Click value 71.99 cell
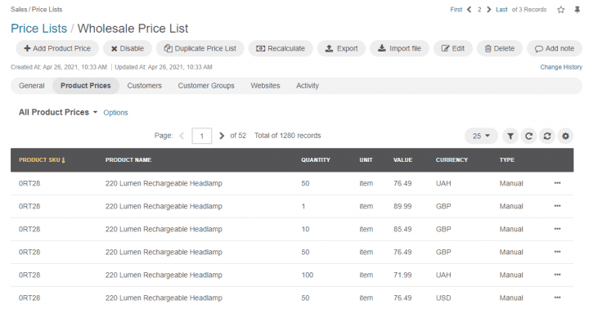The height and width of the screenshot is (309, 589). [402, 275]
